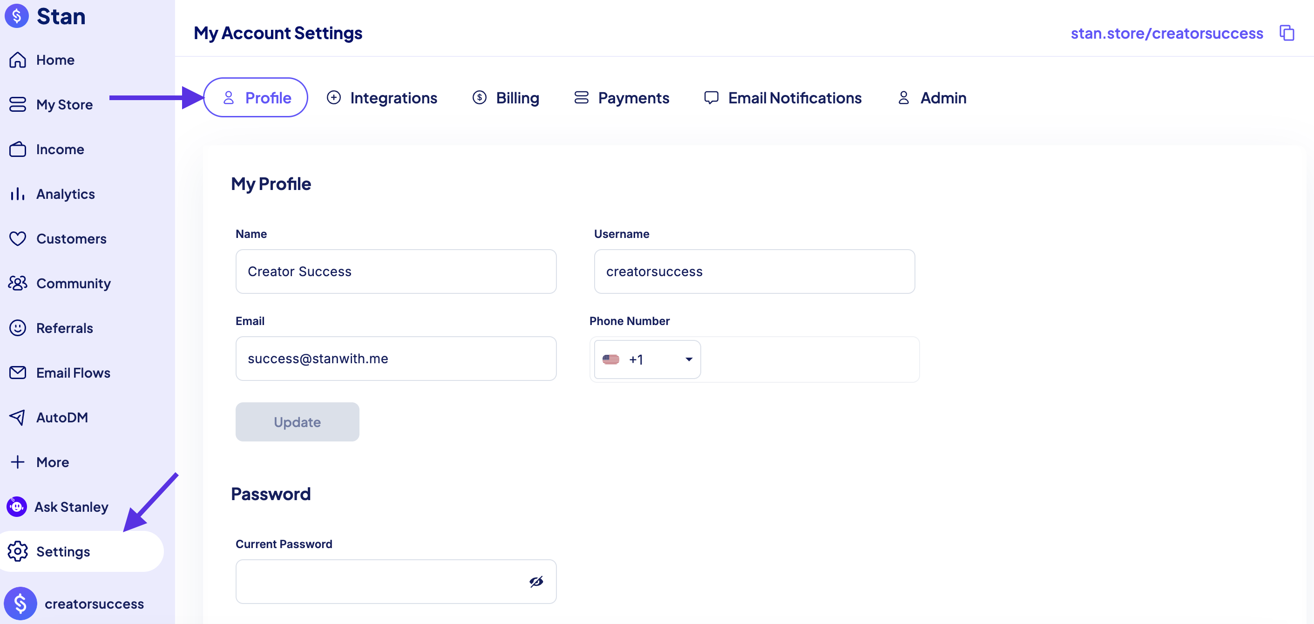Click the More plus icon
Screen dimensions: 1314x624
pos(18,462)
